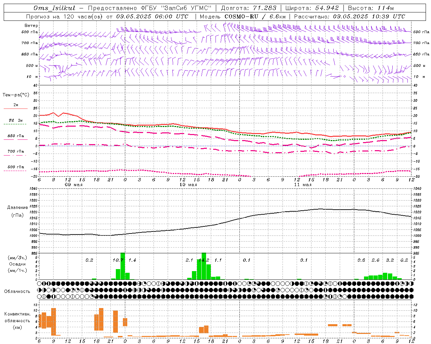This screenshot has height=344, width=431.
Task: Click the 10.7 precipitation value
Action: tap(118, 260)
